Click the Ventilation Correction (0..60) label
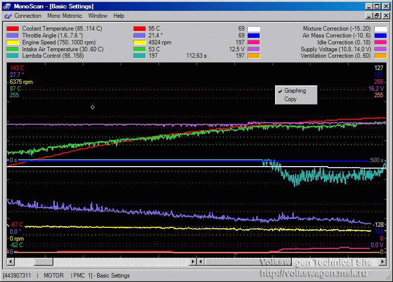This screenshot has width=393, height=282. pyautogui.click(x=336, y=56)
